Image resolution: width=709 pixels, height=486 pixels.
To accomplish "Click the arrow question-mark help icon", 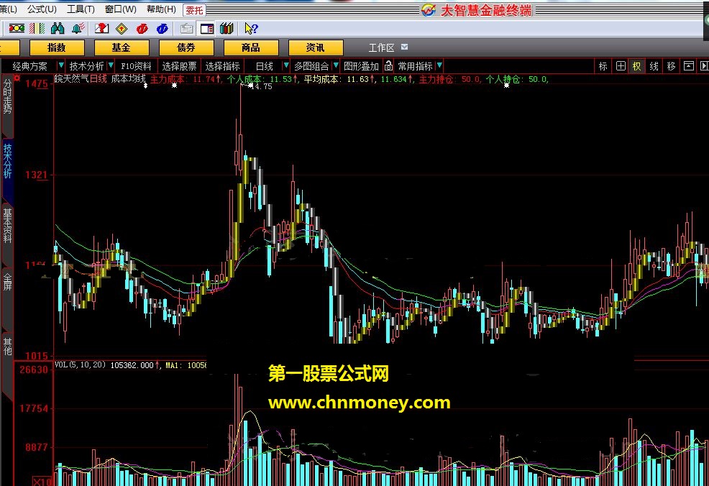I will click(251, 29).
